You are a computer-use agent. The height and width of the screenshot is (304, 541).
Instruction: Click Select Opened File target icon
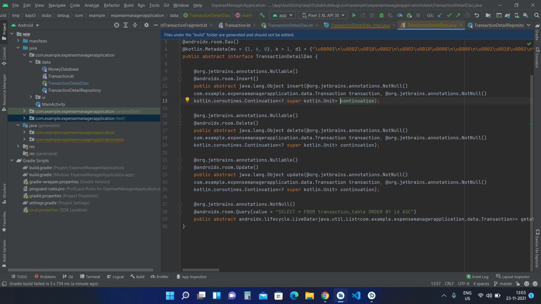[x=117, y=25]
